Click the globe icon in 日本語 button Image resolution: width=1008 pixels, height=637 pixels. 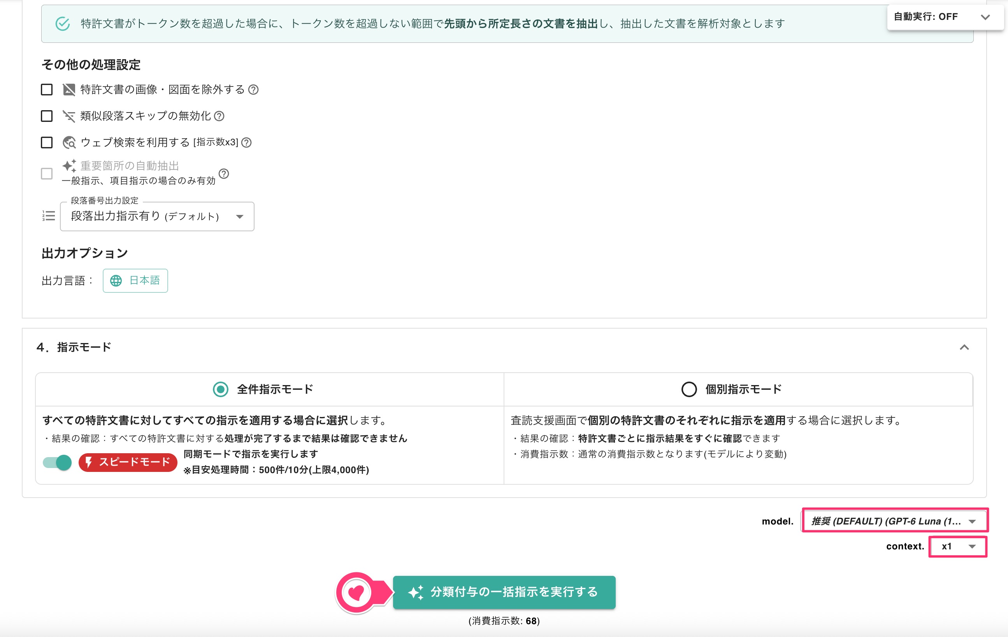(x=116, y=281)
